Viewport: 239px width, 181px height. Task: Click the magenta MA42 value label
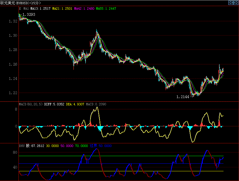pyautogui.click(x=84, y=9)
